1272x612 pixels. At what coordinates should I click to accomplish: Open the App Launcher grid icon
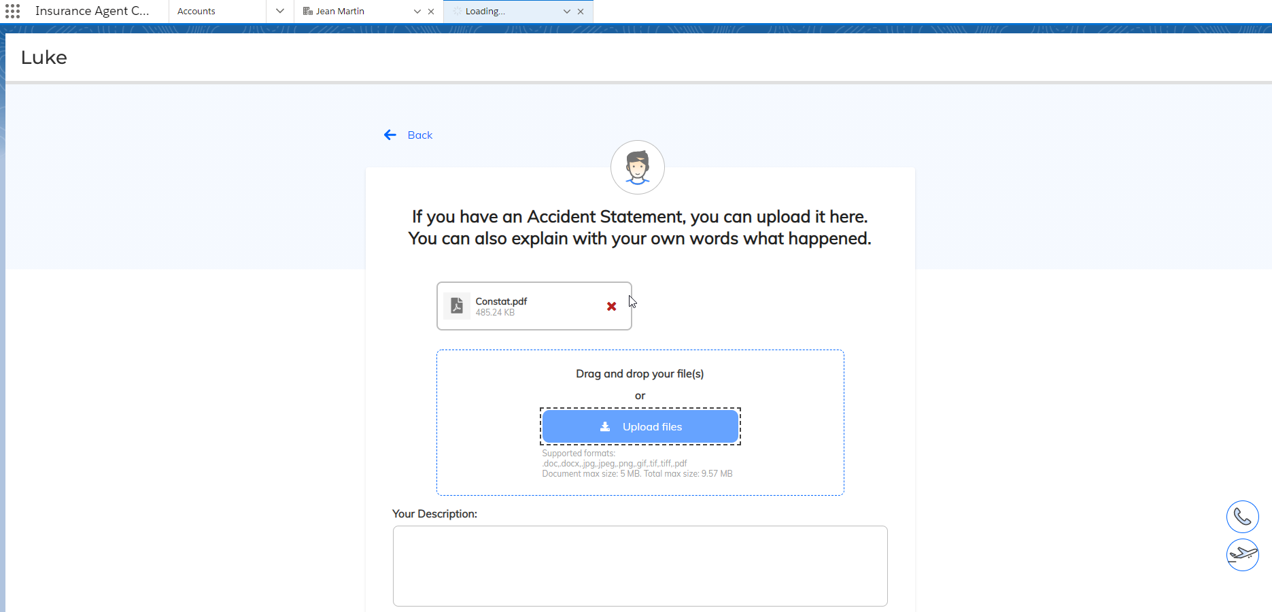pyautogui.click(x=12, y=11)
